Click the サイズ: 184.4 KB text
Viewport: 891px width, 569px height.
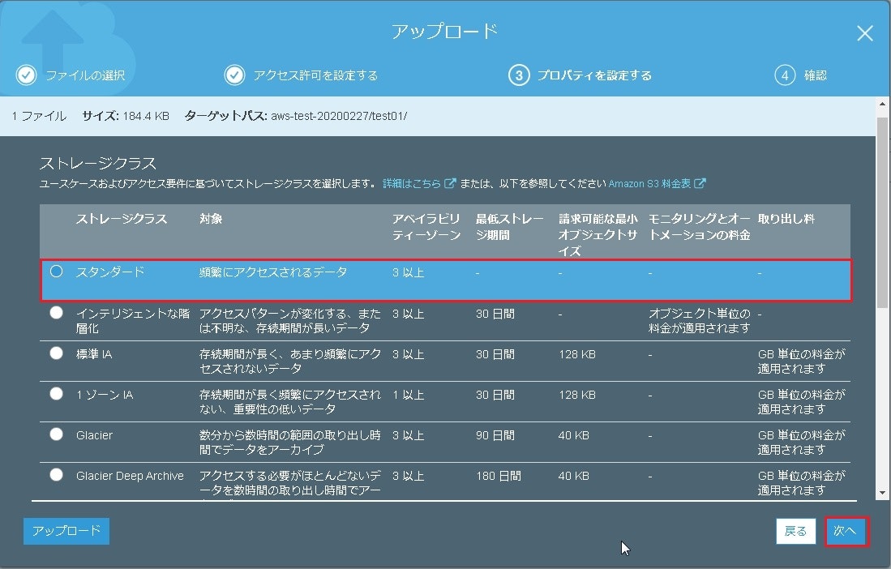point(126,116)
